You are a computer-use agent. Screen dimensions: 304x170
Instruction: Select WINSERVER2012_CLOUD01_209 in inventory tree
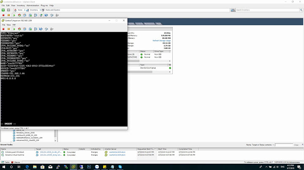coord(29,138)
